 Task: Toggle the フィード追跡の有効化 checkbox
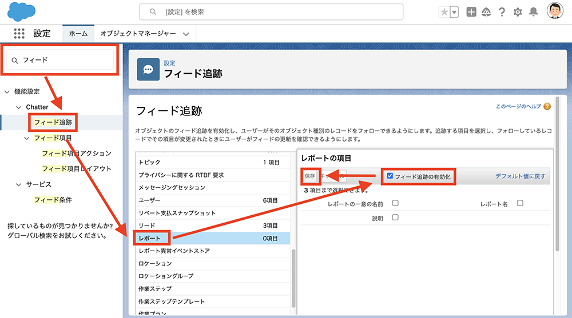click(x=390, y=176)
